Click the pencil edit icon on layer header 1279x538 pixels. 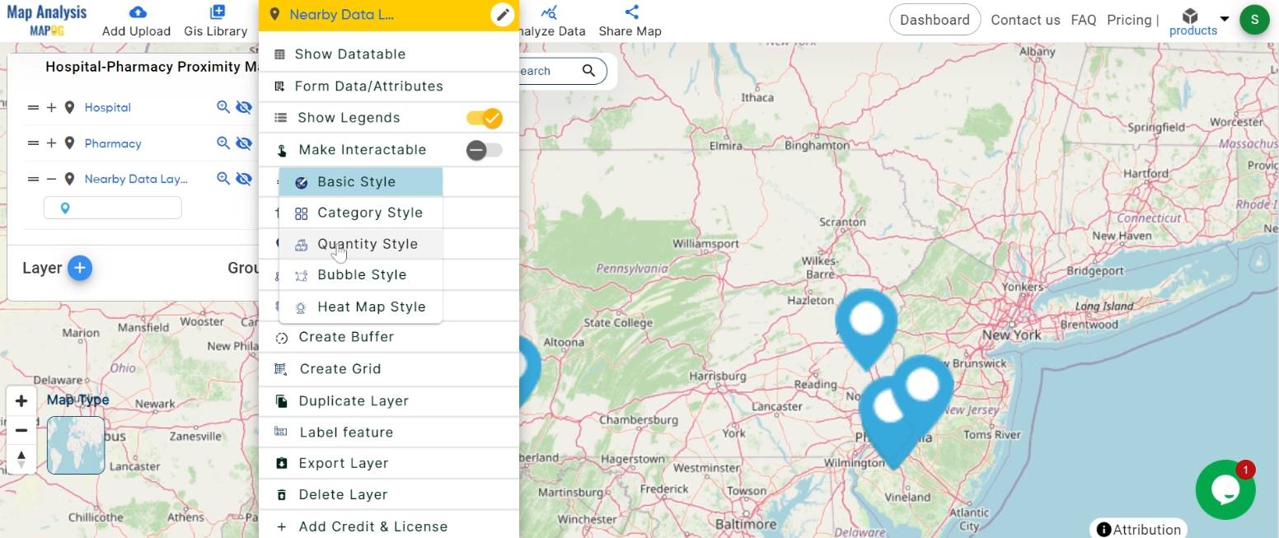coord(503,15)
